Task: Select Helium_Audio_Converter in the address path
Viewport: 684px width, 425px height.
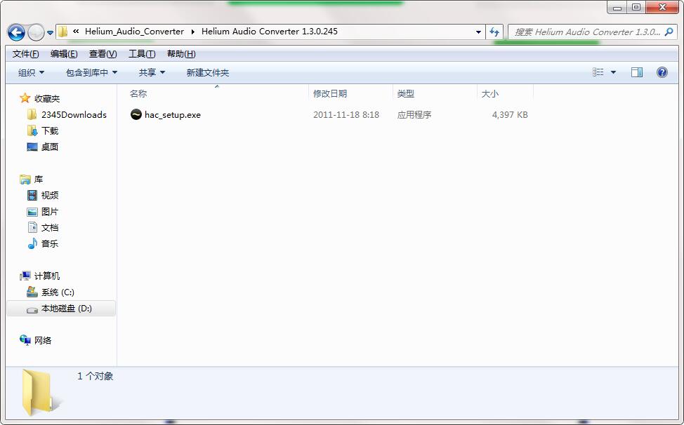Action: (x=134, y=32)
